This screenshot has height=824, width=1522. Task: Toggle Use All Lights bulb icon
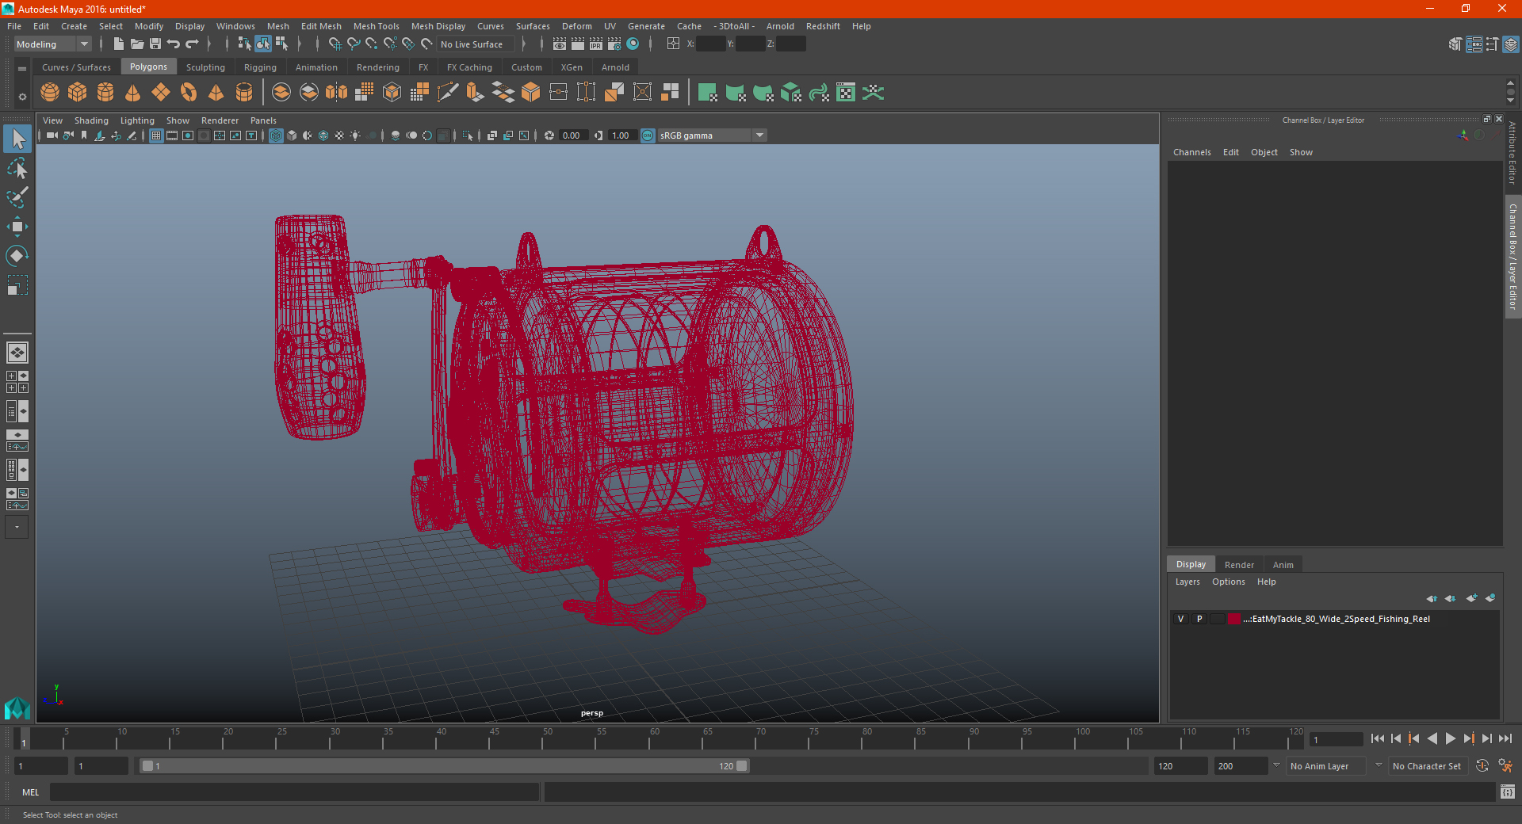point(355,135)
